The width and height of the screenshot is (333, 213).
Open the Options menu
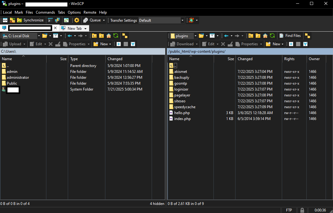click(74, 12)
